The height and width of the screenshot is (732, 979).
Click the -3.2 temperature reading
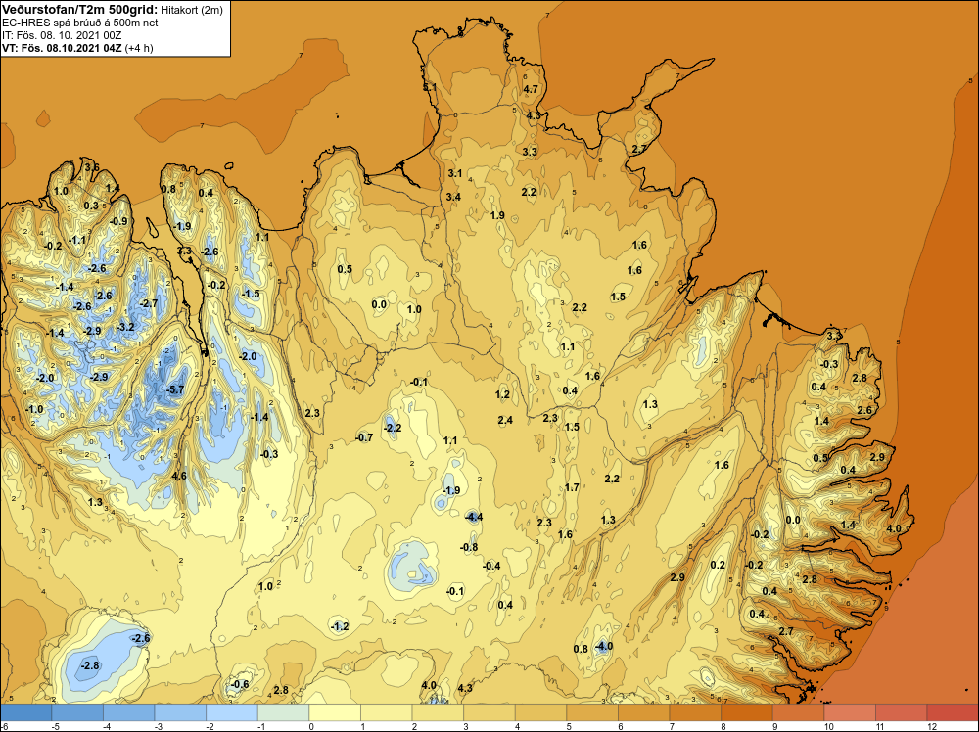125,327
